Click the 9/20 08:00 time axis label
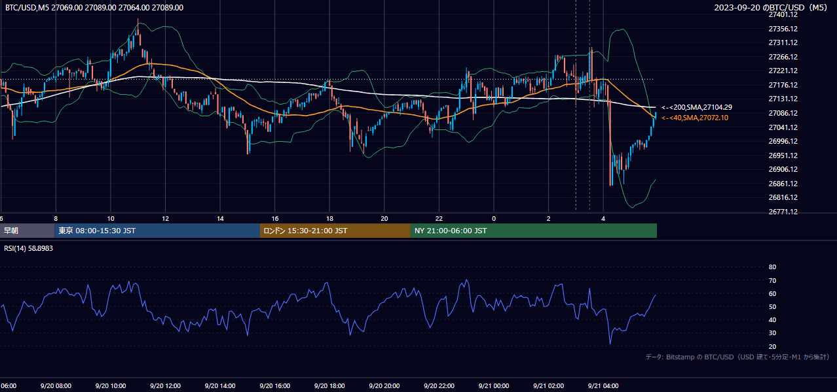 56,386
